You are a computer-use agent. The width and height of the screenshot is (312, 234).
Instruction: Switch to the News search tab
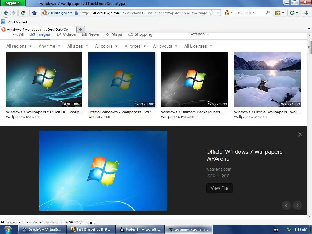[90, 34]
